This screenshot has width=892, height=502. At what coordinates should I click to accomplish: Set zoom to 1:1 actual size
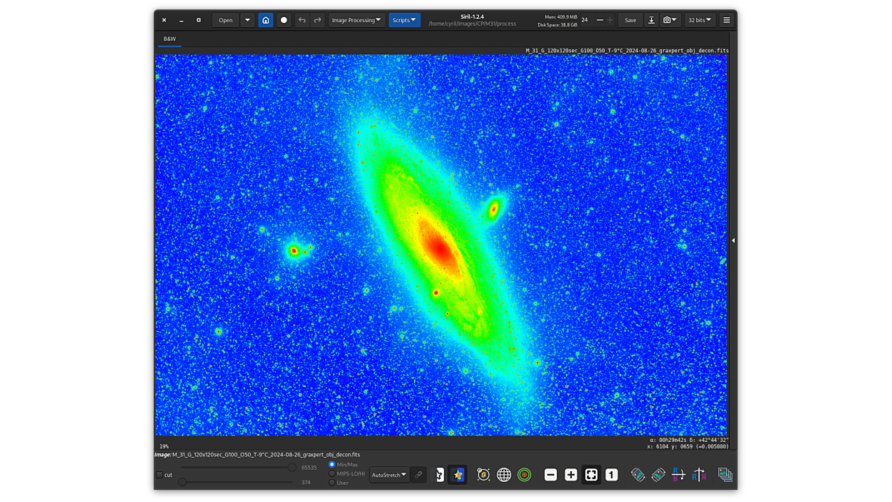[x=611, y=475]
